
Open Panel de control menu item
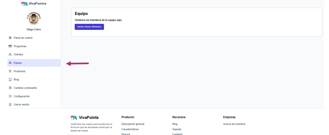34,38
